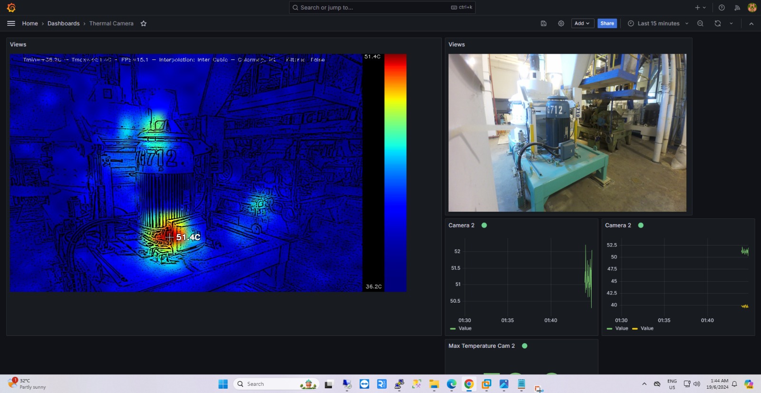Screen dimensions: 761x393
Task: Expand the auto-refresh interval dropdown arrow
Action: pos(731,23)
